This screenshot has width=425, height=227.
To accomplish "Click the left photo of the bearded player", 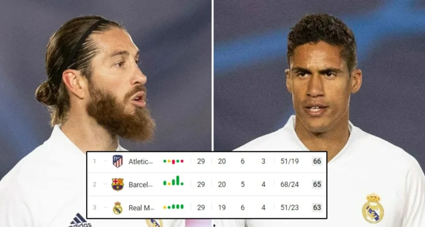I will pos(105,76).
